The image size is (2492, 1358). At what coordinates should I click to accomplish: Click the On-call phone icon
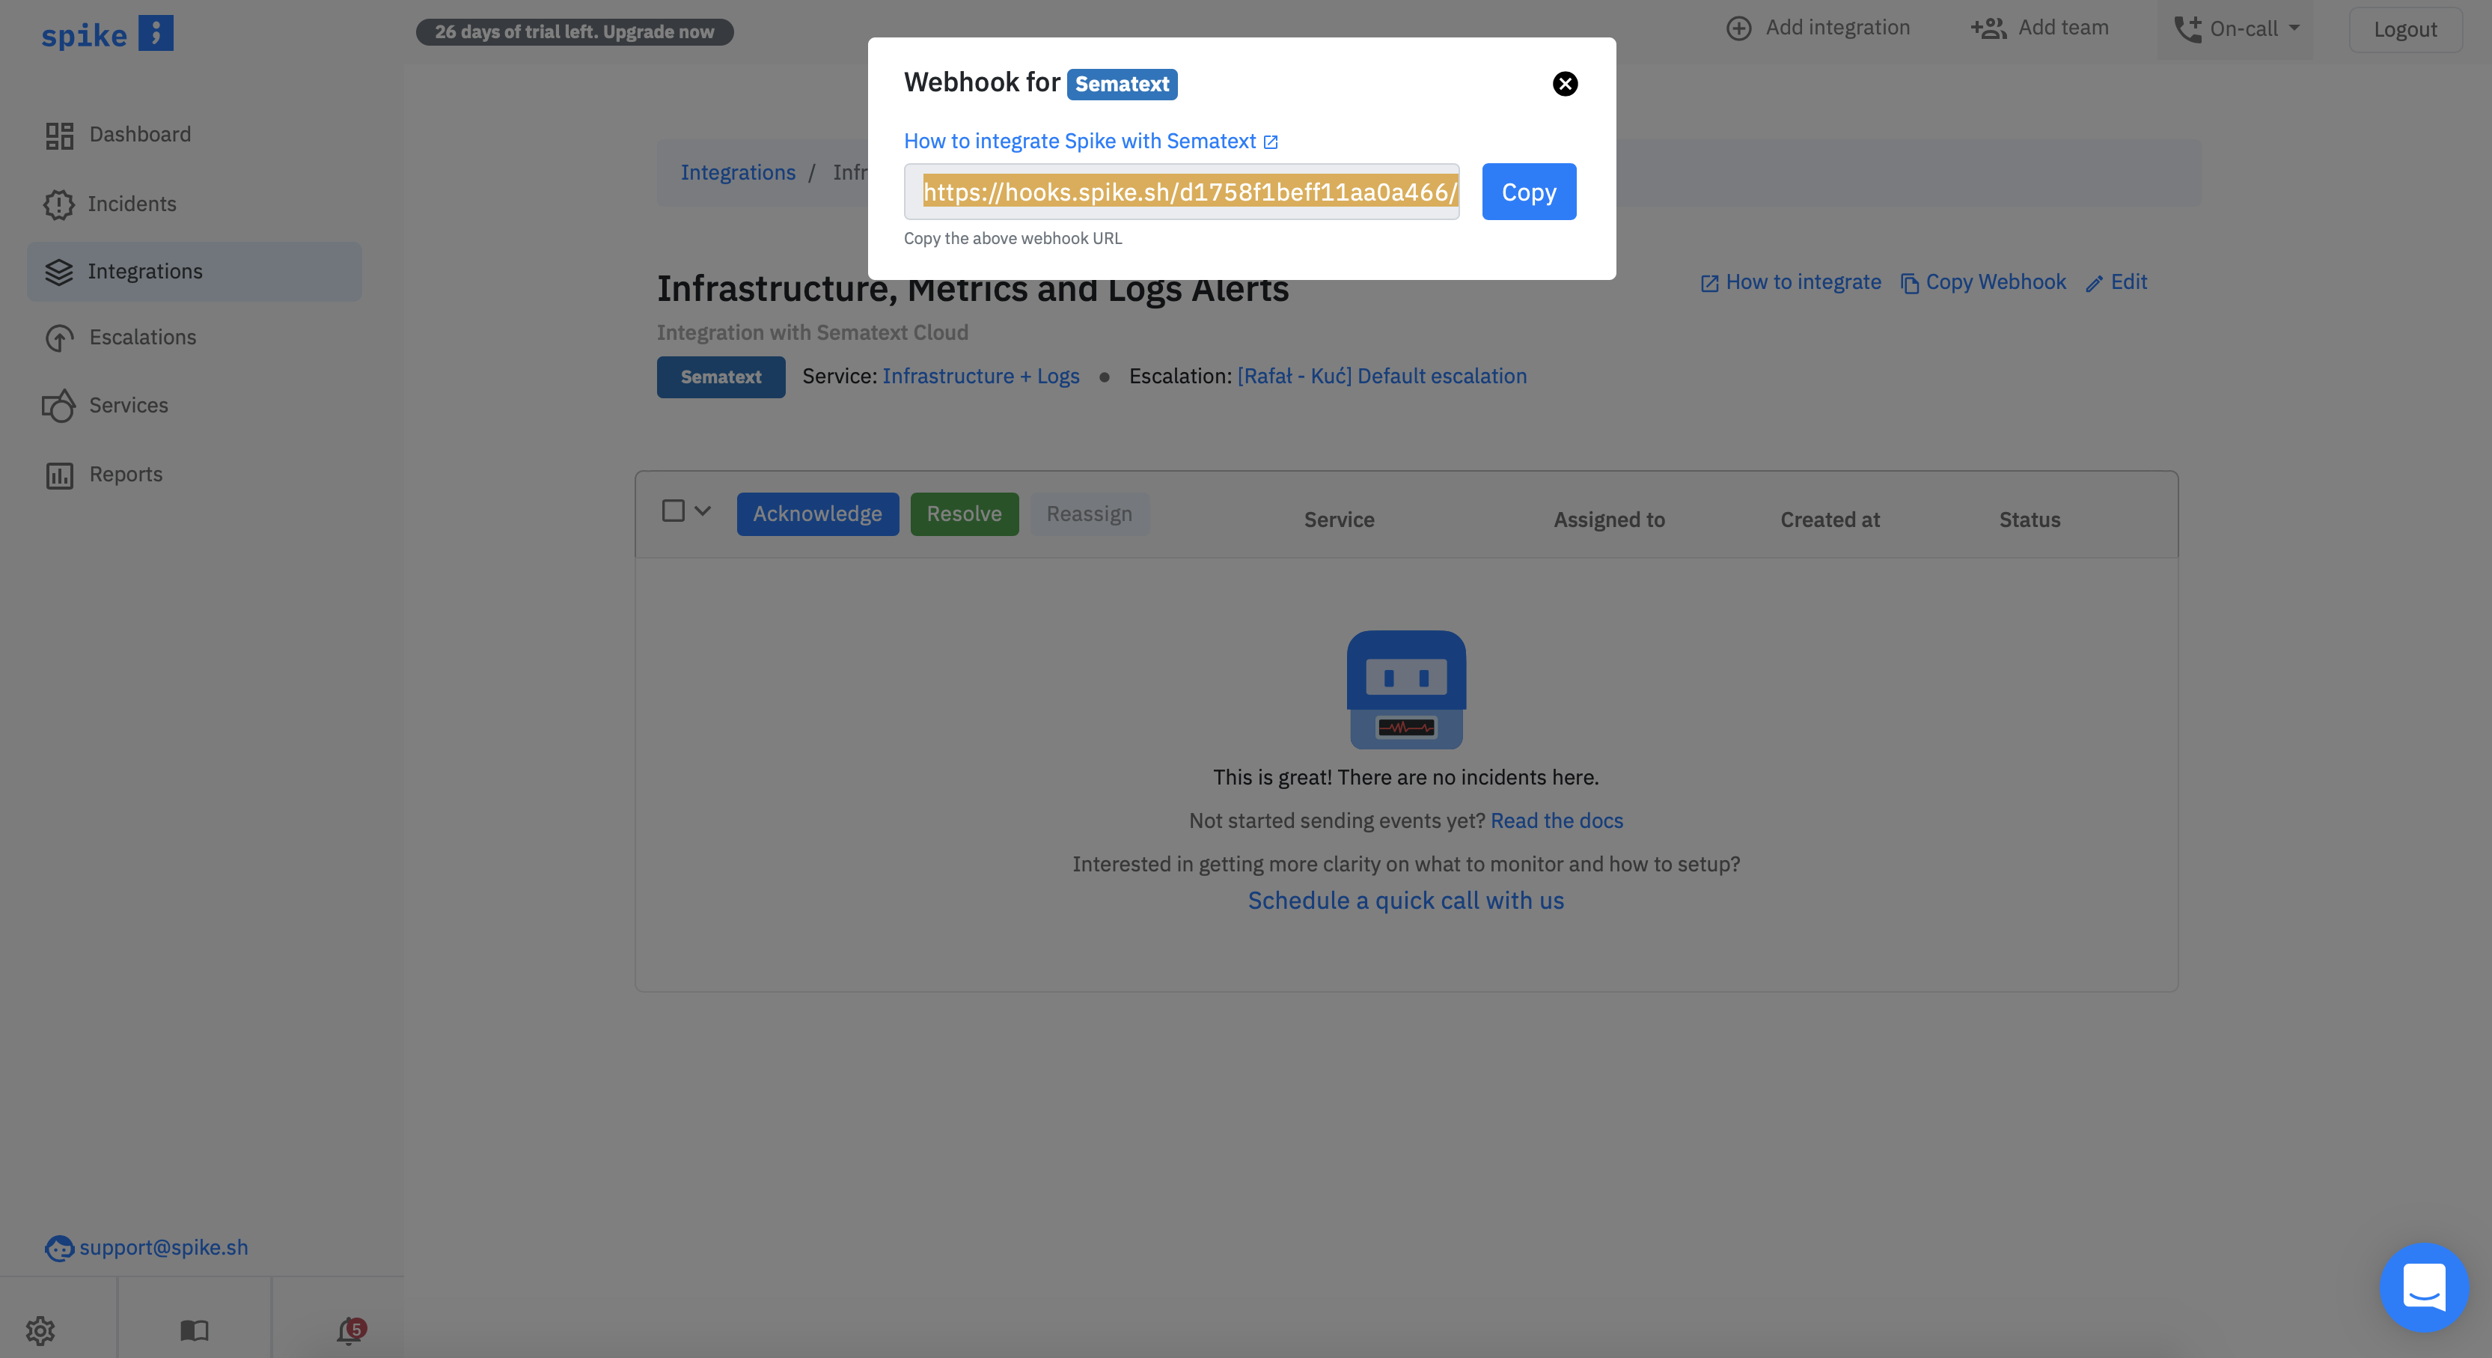(x=2187, y=29)
